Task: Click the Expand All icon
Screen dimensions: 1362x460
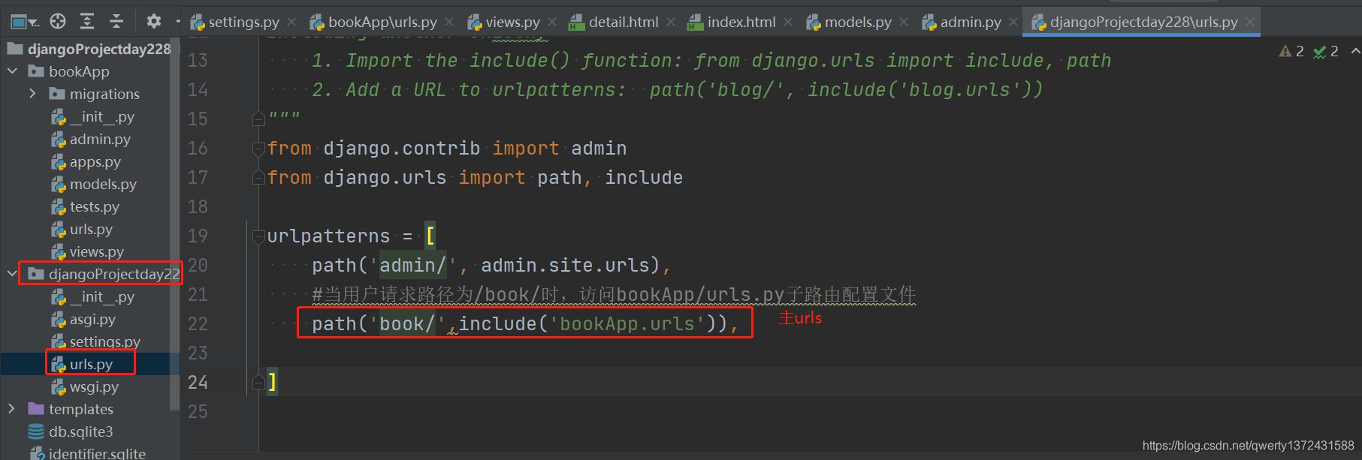Action: click(87, 22)
